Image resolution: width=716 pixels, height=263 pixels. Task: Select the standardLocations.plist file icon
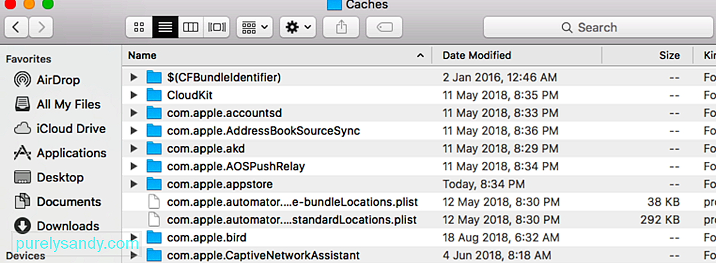(154, 220)
